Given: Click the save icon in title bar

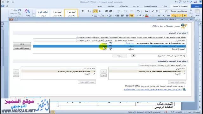Looking at the screenshot, I should click(195, 2).
